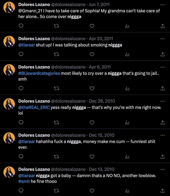Image resolution: width=170 pixels, height=196 pixels.
Task: Open profile picture on Apr 6, 2011 tweet
Action: (9, 70)
